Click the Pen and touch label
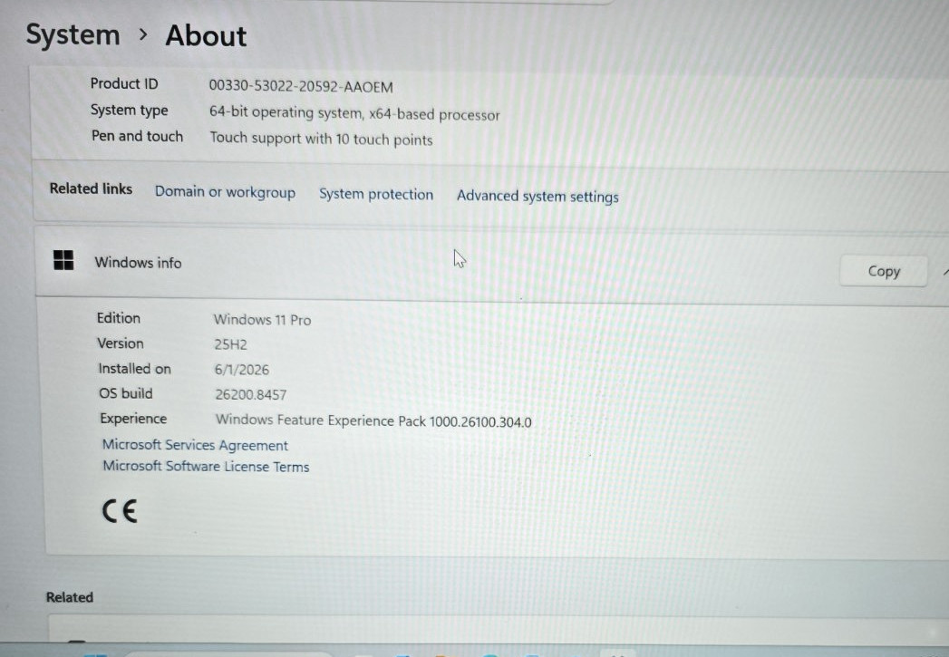Viewport: 949px width, 657px height. 138,136
